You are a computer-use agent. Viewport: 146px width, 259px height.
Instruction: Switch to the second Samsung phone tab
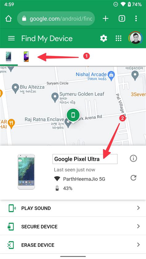(x=26, y=57)
